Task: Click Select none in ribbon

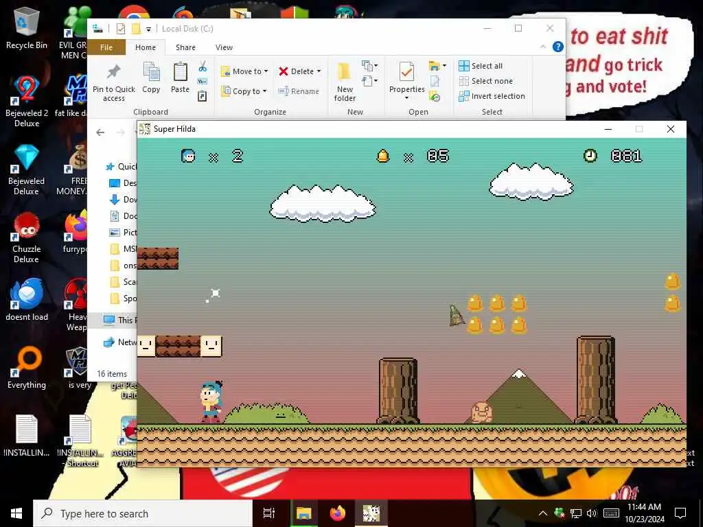Action: (x=486, y=81)
